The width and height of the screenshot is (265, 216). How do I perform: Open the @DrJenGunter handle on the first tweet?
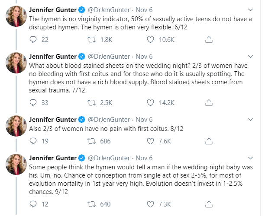pos(109,10)
